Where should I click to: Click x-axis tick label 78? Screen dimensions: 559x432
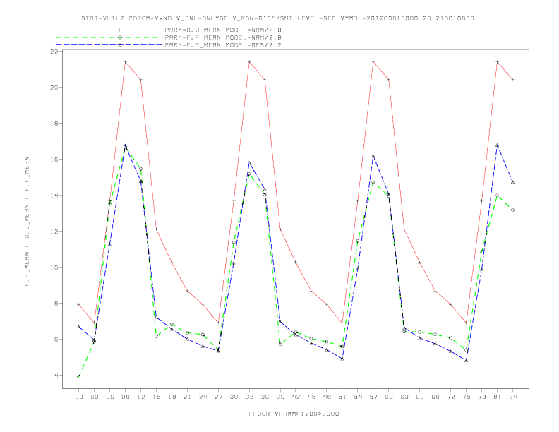pos(482,397)
